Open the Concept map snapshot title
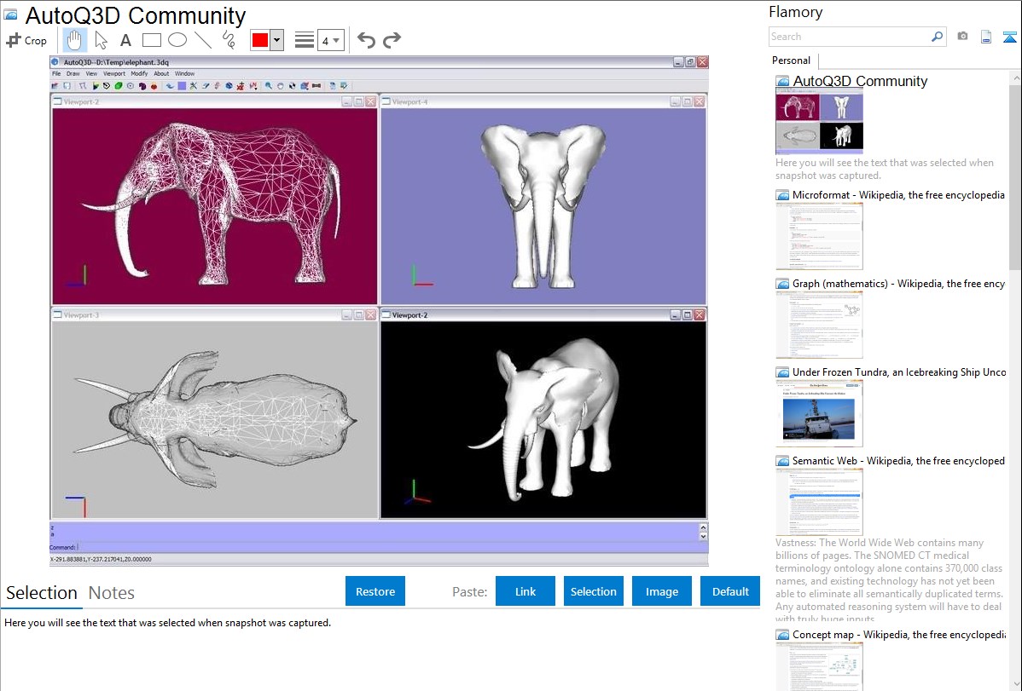Viewport: 1022px width, 691px height. coord(898,634)
